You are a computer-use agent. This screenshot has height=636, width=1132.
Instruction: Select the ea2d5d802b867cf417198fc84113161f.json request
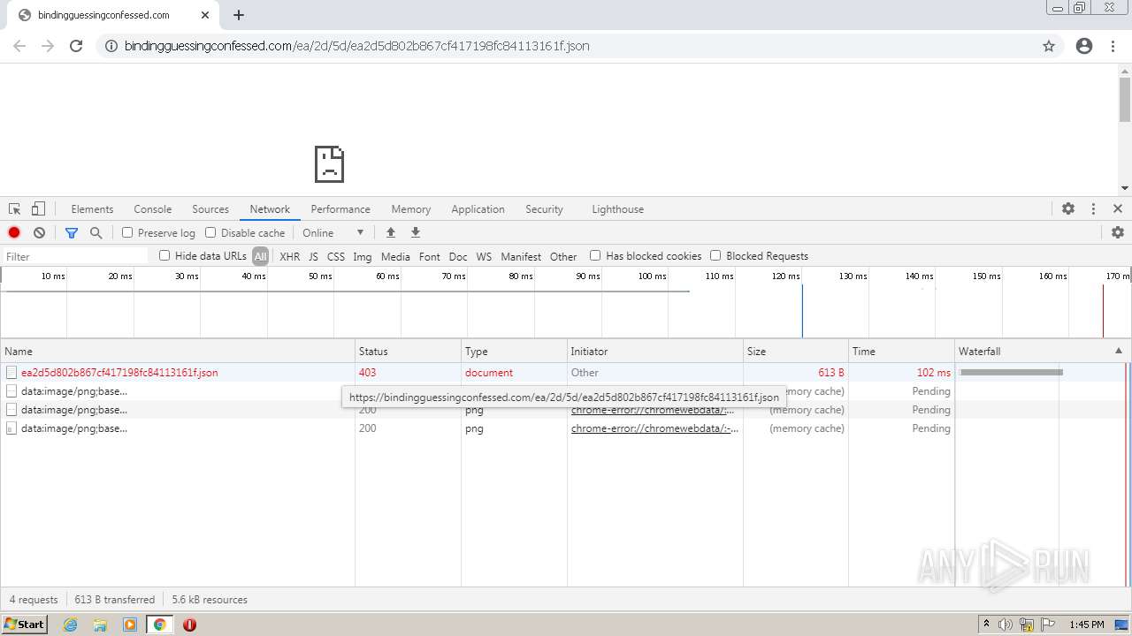119,373
